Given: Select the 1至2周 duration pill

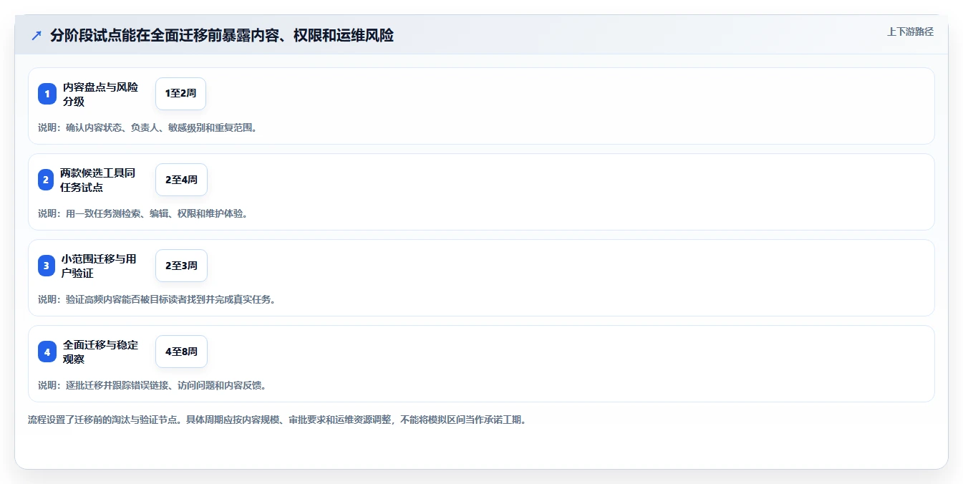Looking at the screenshot, I should coord(180,94).
